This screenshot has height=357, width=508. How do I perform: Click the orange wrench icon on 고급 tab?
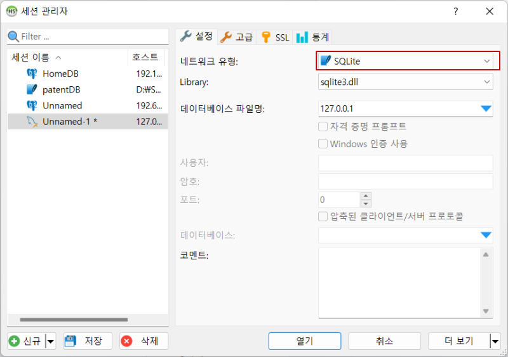[226, 37]
